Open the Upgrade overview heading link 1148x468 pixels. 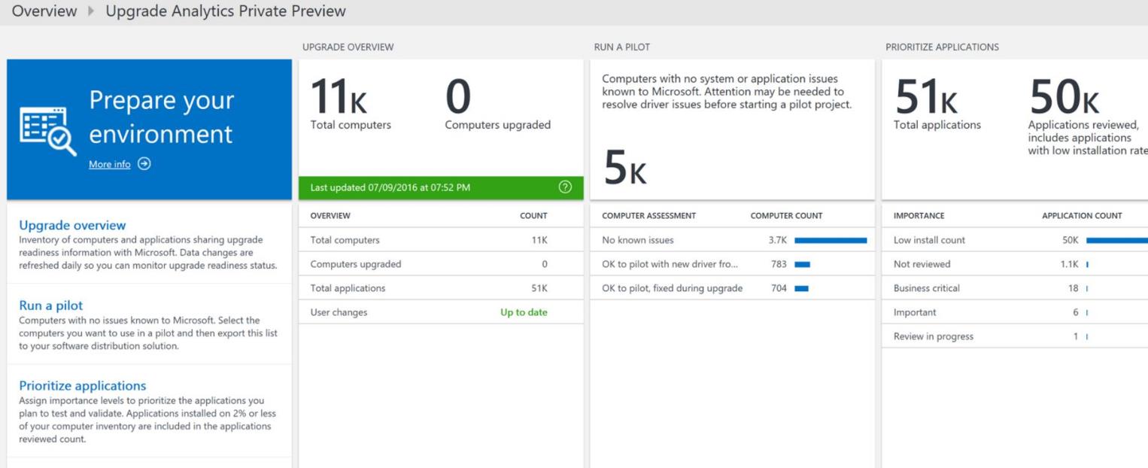(x=72, y=225)
